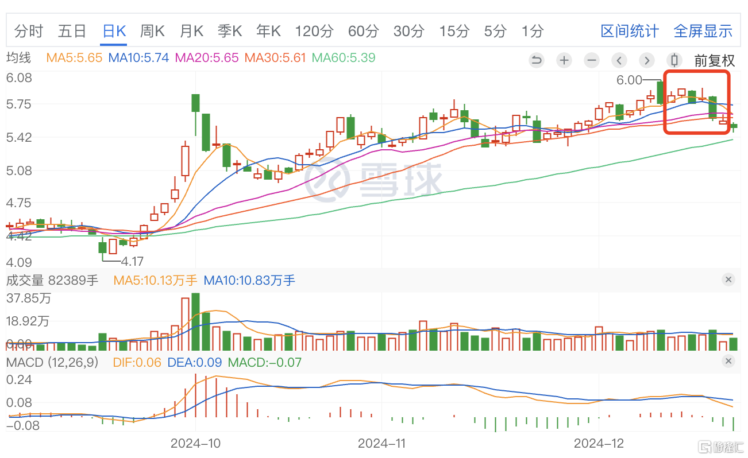Close the MACD indicator panel
748x458 pixels.
pyautogui.click(x=728, y=362)
